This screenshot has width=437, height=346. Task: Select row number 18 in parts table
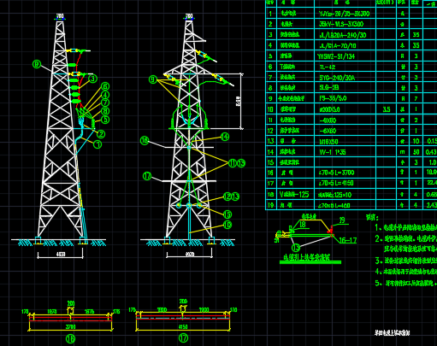[270, 195]
